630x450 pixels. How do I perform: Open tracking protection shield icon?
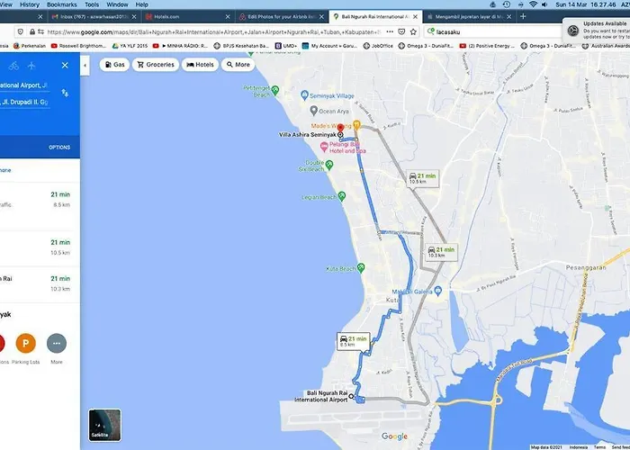click(21, 31)
